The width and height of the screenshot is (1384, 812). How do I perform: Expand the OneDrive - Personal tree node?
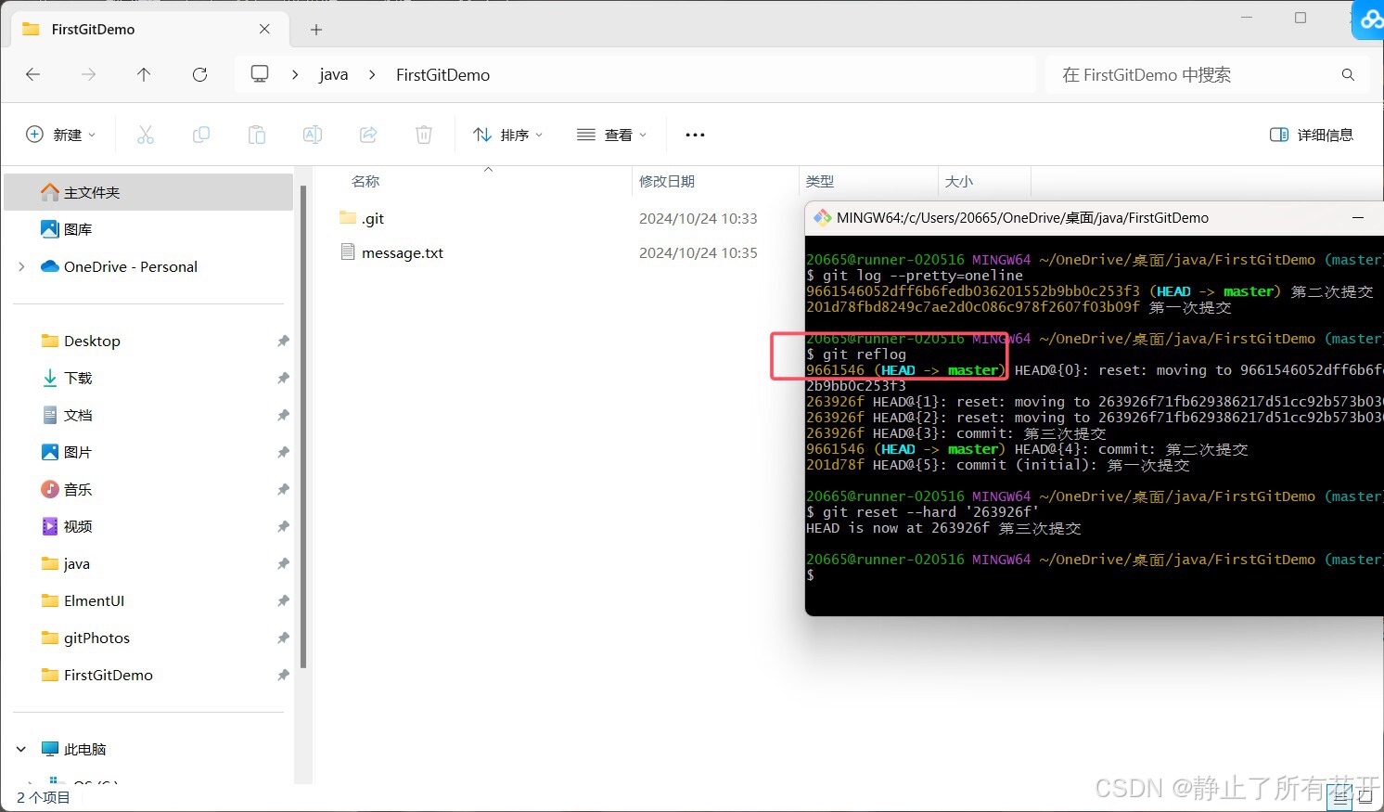(21, 266)
